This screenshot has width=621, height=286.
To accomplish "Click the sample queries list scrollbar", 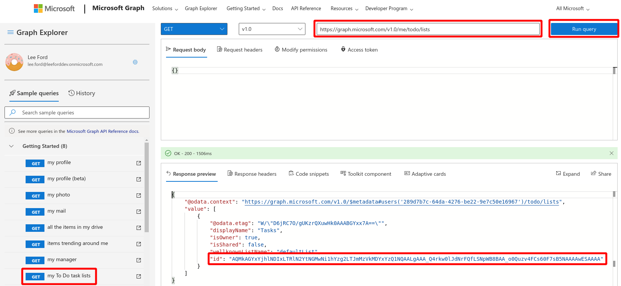I will pos(147,187).
